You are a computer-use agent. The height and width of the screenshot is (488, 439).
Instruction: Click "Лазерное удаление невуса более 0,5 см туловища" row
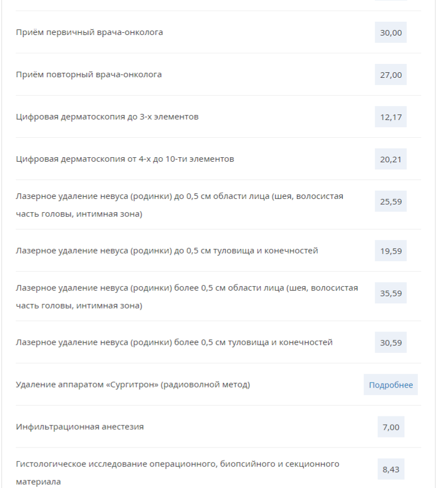click(174, 342)
